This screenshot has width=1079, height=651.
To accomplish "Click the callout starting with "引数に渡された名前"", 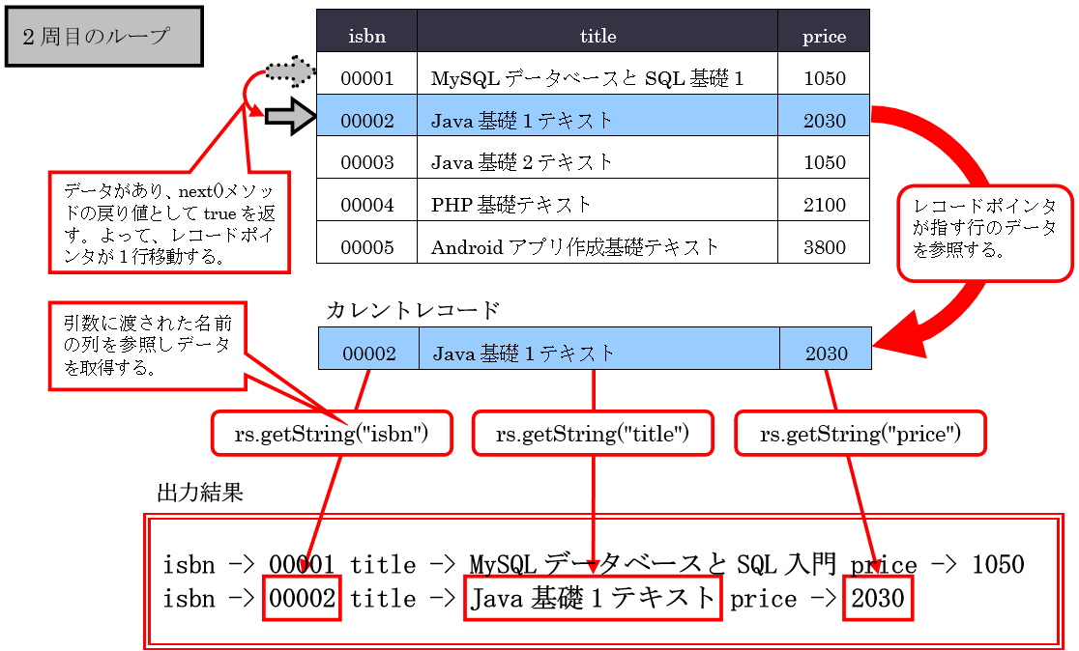I will (x=147, y=345).
